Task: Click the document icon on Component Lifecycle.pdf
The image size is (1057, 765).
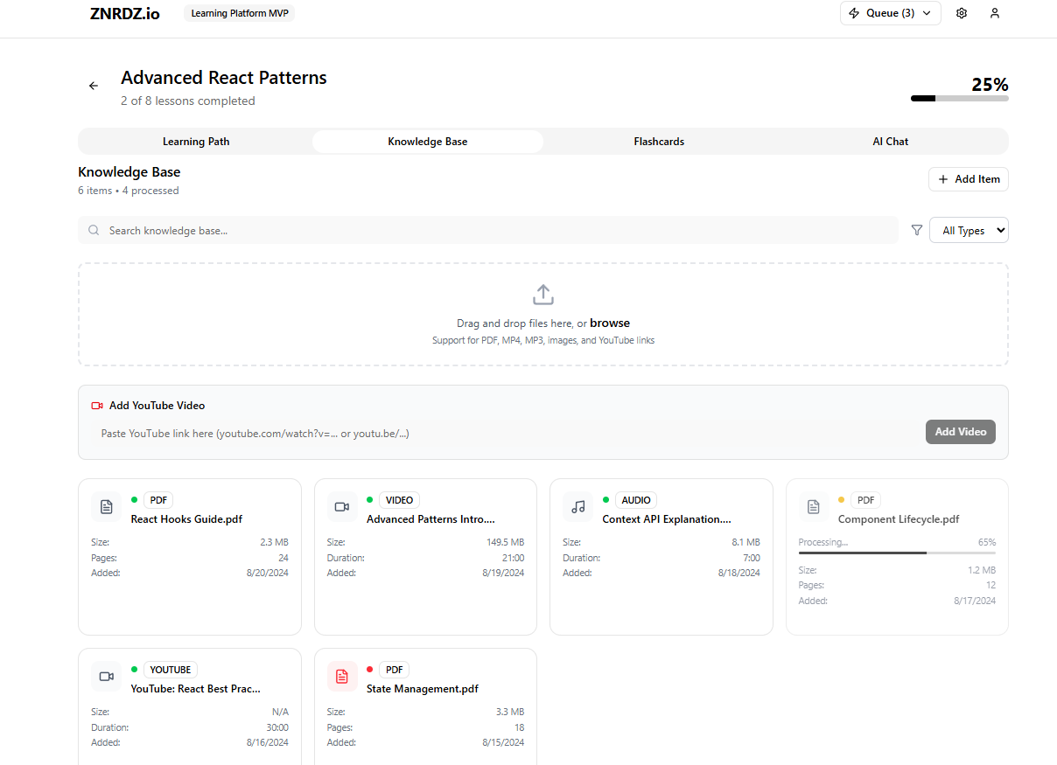Action: point(814,507)
